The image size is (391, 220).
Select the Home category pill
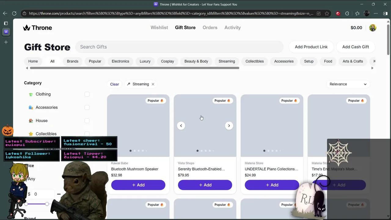[x=33, y=61]
